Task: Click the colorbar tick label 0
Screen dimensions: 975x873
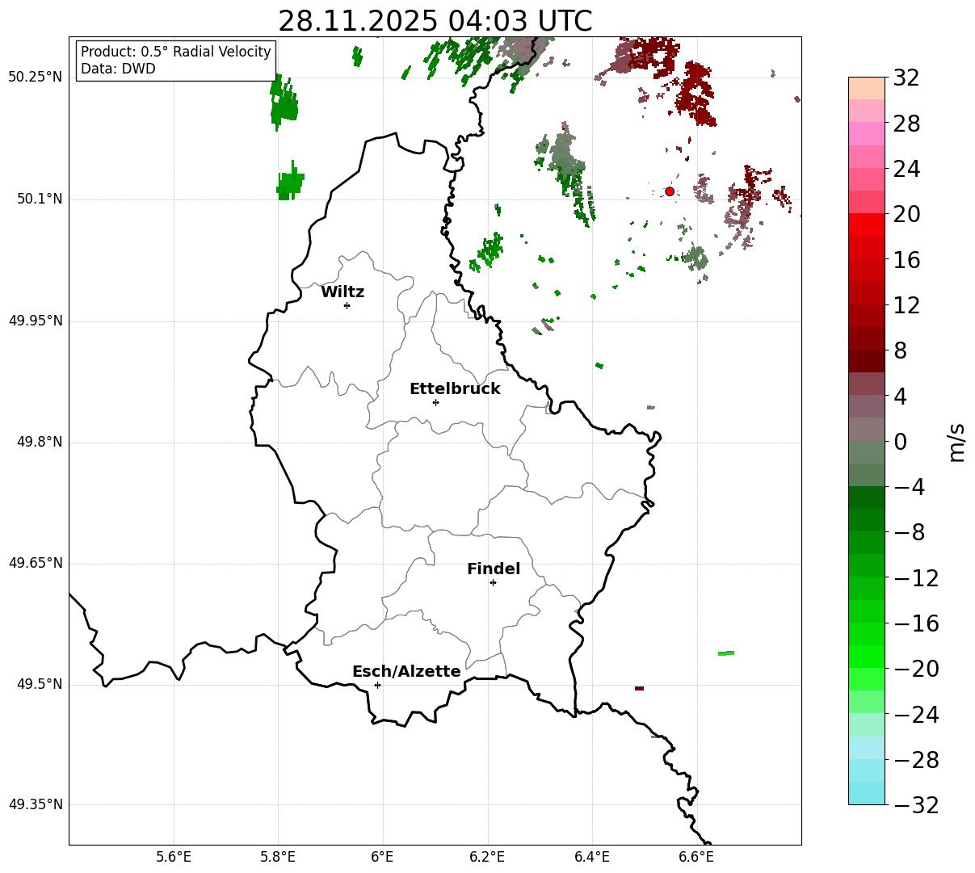Action: pos(900,442)
